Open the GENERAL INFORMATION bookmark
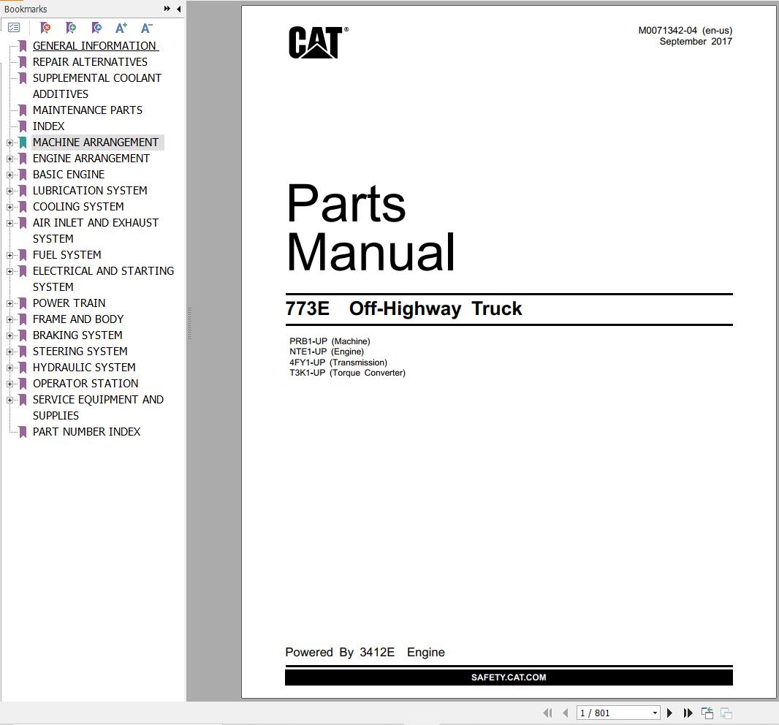The image size is (779, 725). click(95, 46)
